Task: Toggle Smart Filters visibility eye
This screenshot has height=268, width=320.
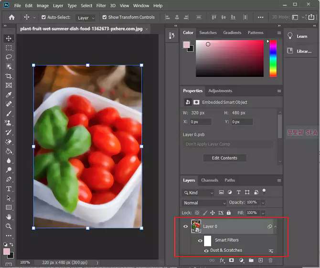Action: coord(200,241)
